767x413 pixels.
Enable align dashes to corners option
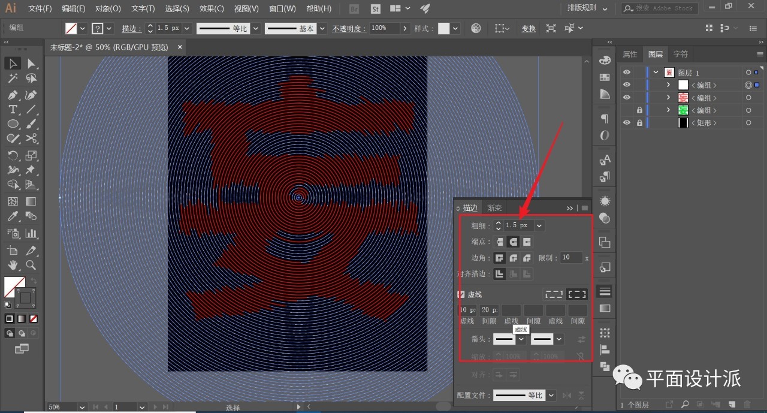(578, 294)
